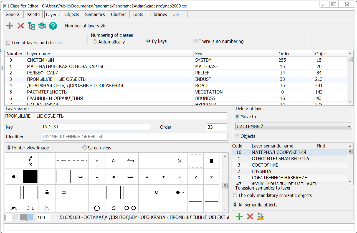The height and width of the screenshot is (233, 357).
Task: Select the dotted circle symbol
Action: [113, 160]
